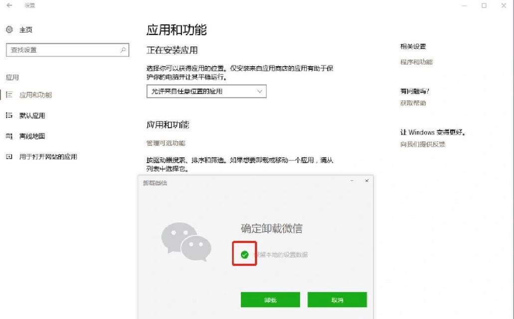Click the 用于打开网站的应用 icon
This screenshot has height=319, width=514.
tap(9, 157)
